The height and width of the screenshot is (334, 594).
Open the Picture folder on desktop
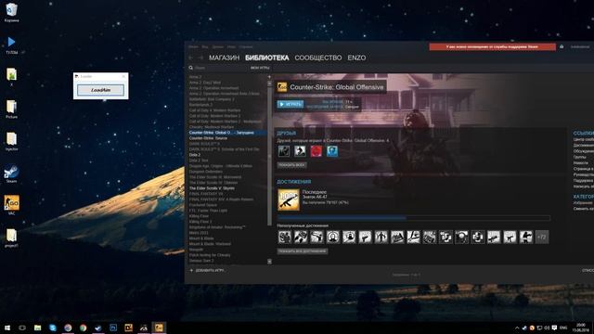coord(11,109)
